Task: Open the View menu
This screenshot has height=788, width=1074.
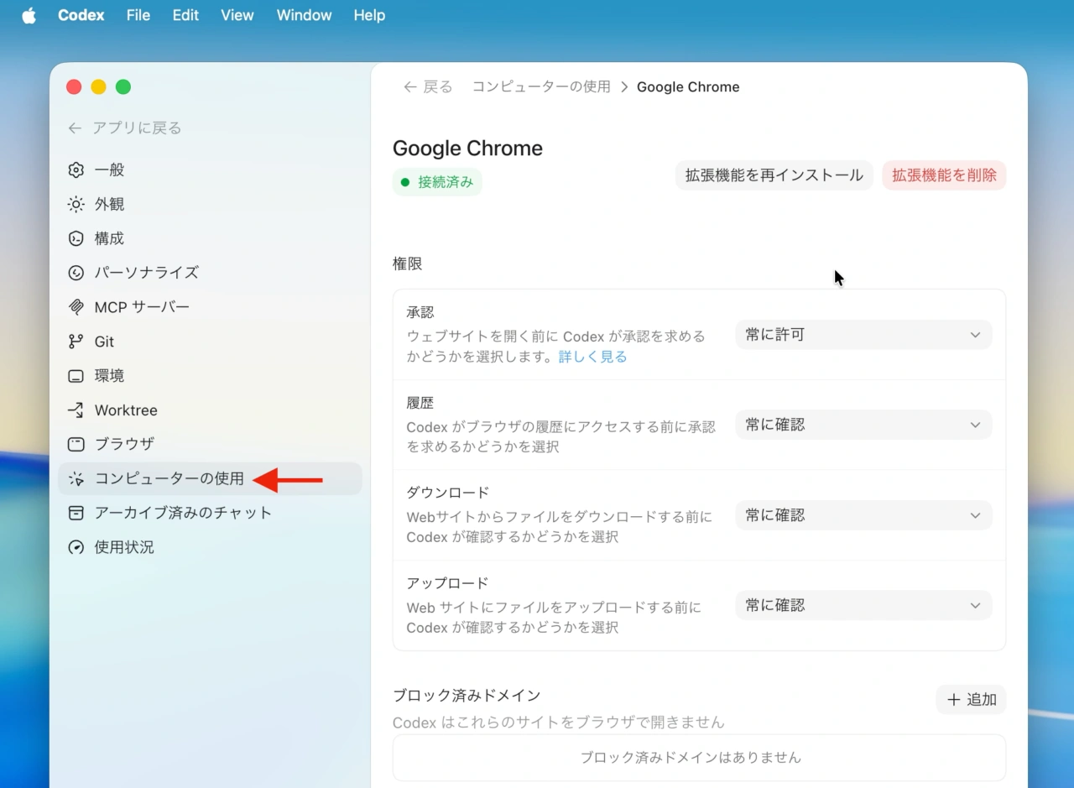Action: pos(237,15)
